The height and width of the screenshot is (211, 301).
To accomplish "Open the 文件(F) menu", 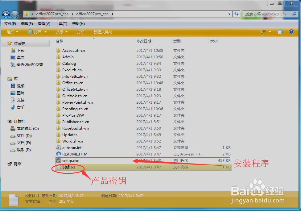I will (x=10, y=24).
